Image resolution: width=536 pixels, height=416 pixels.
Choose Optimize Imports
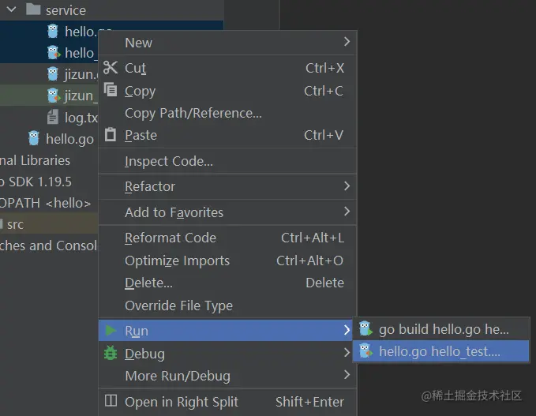tap(227, 260)
